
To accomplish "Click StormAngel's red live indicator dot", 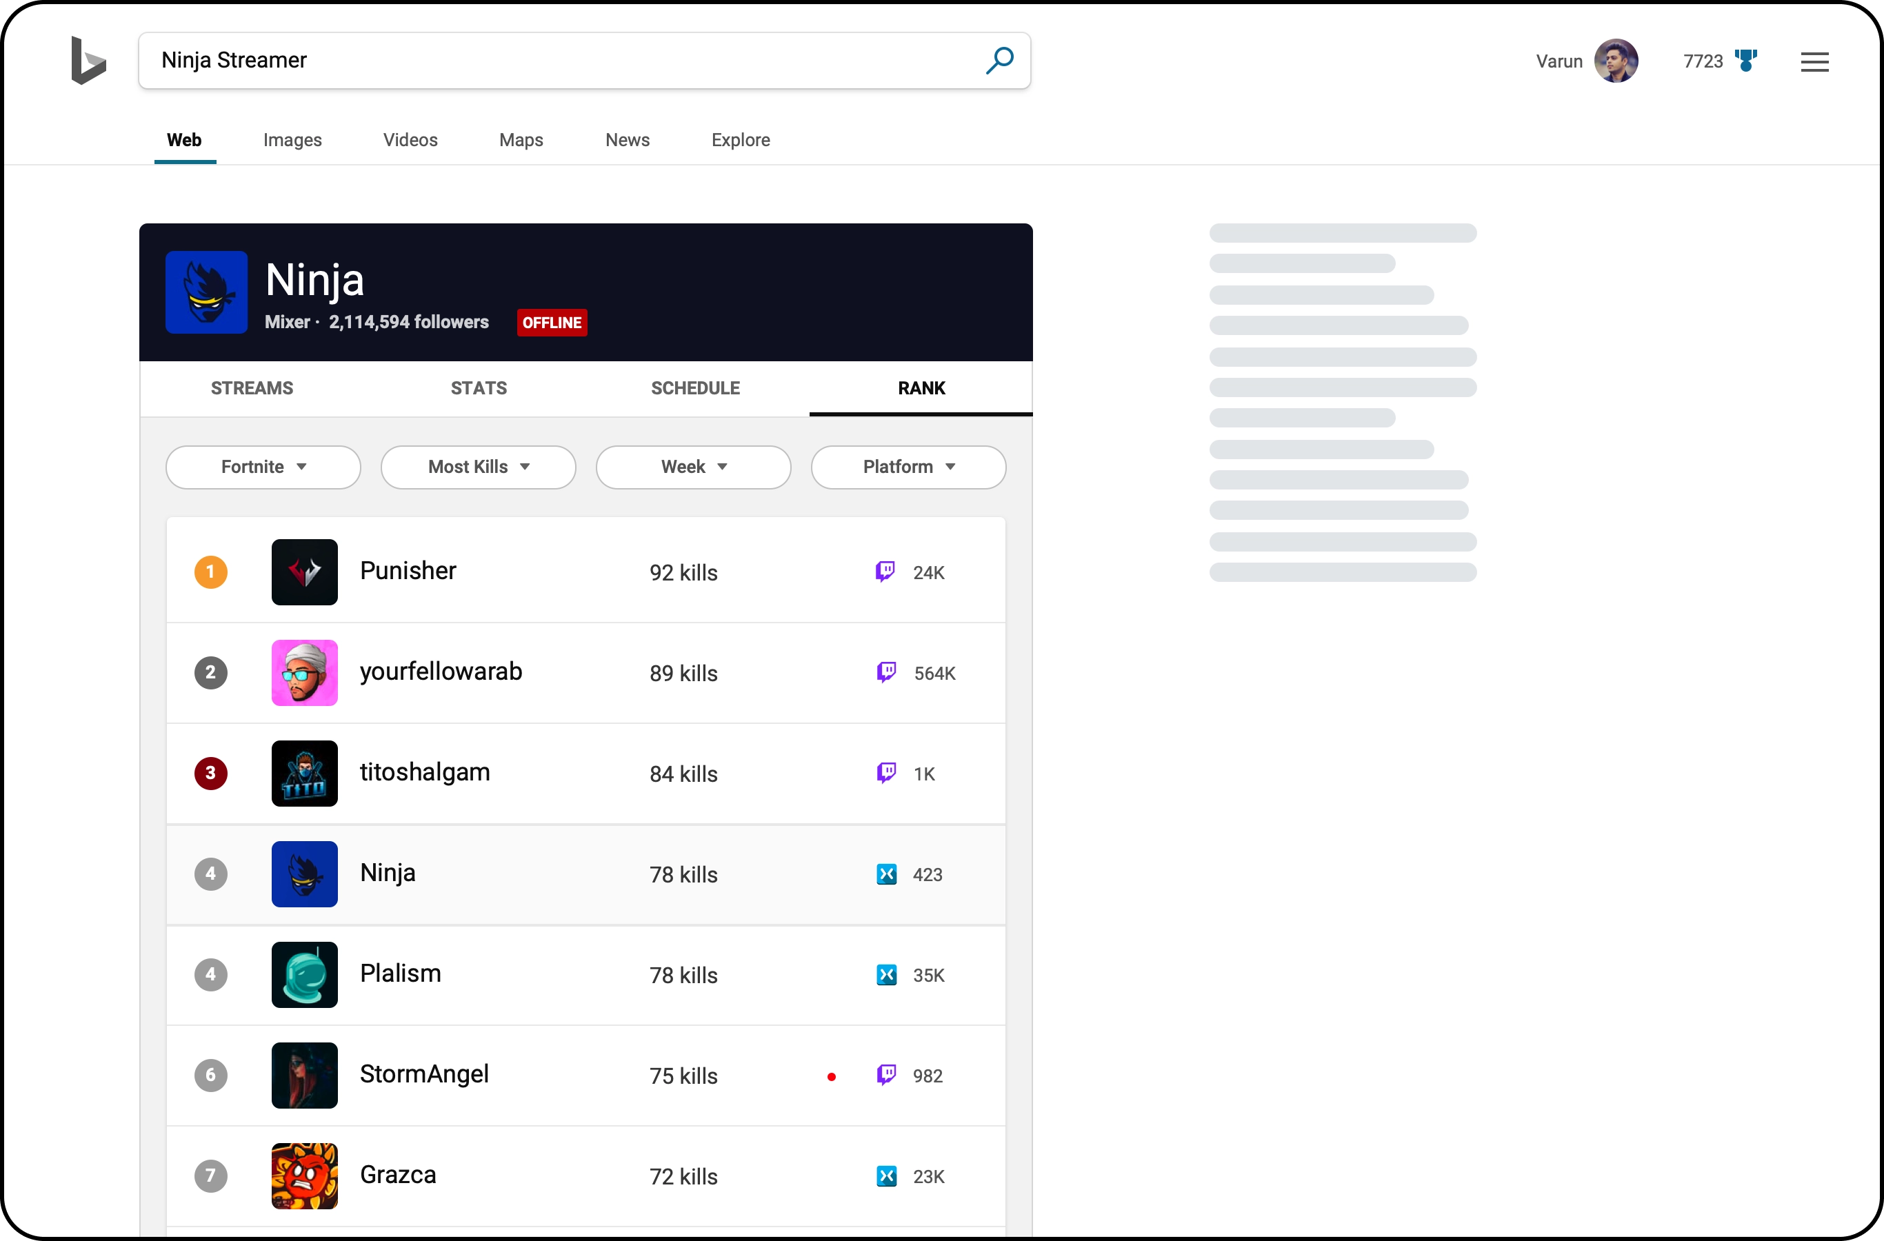I will point(831,1076).
